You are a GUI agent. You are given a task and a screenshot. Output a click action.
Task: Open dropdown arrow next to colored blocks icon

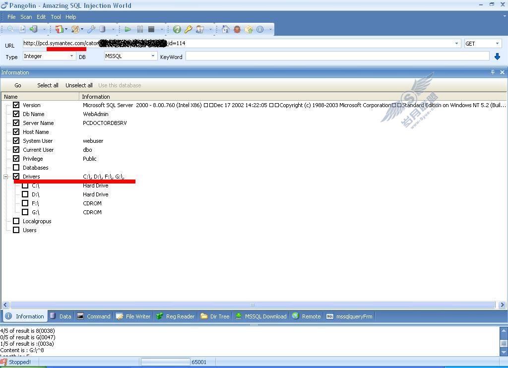(x=66, y=29)
